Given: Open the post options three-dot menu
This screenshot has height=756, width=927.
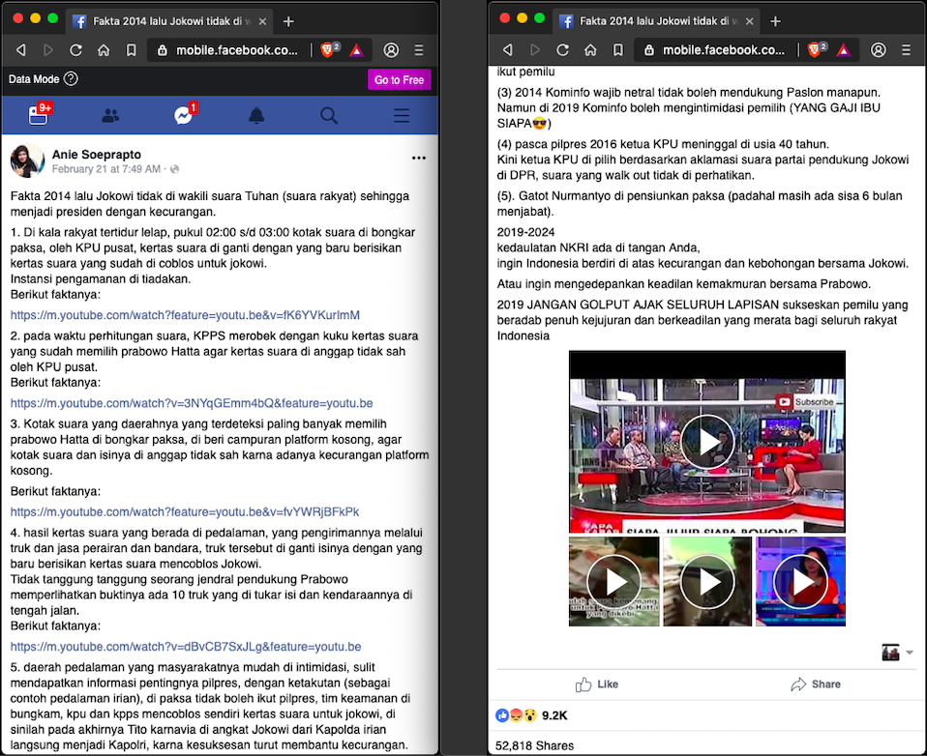Looking at the screenshot, I should 418,158.
